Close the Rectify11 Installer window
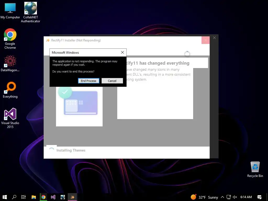268x201 pixels. point(205,40)
